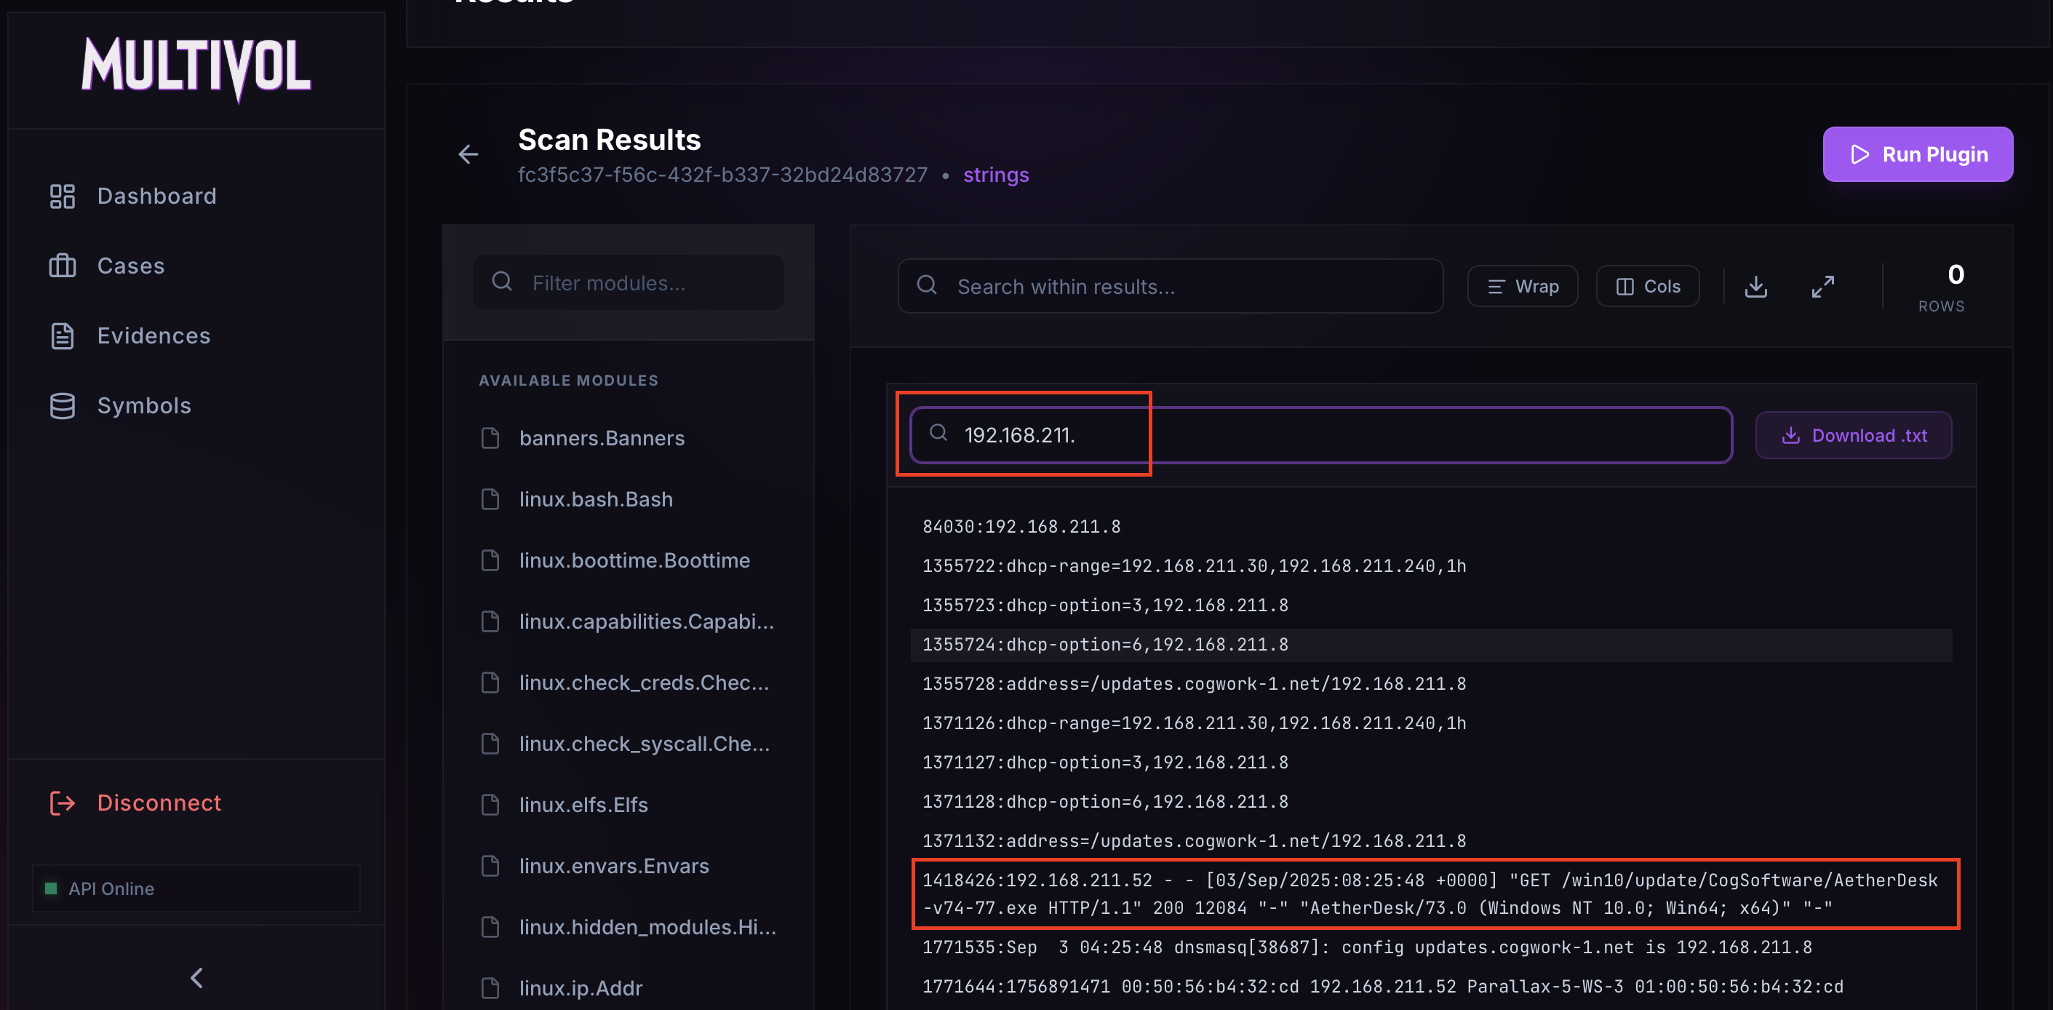This screenshot has height=1010, width=2053.
Task: Open Evidences from the sidebar
Action: tap(153, 335)
